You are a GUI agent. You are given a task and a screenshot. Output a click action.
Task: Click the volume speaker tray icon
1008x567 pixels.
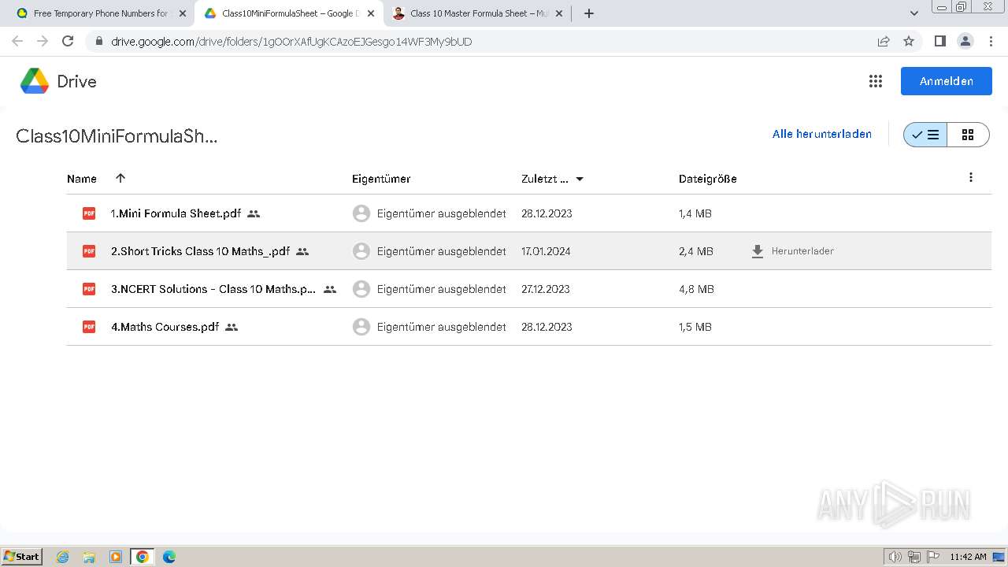[895, 557]
